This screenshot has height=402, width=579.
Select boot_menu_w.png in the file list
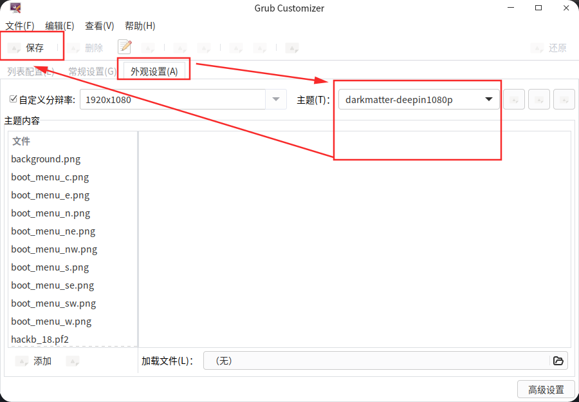coord(73,321)
